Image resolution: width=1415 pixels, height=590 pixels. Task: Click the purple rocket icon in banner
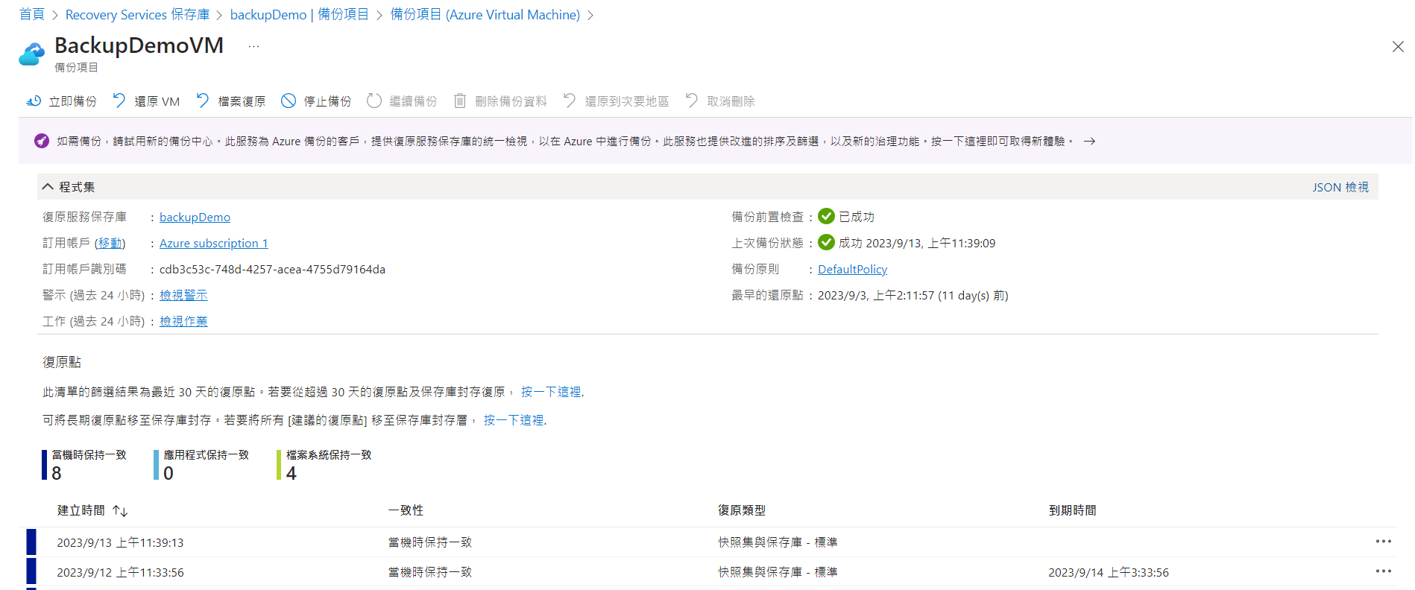[42, 141]
